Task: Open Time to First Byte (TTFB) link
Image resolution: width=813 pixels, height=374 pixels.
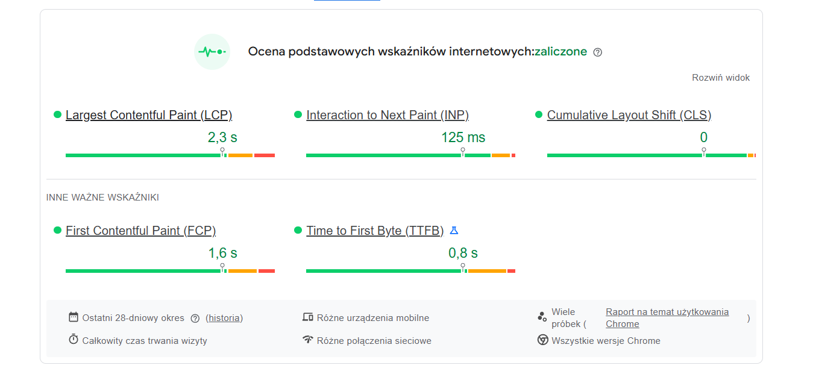Action: pos(375,231)
